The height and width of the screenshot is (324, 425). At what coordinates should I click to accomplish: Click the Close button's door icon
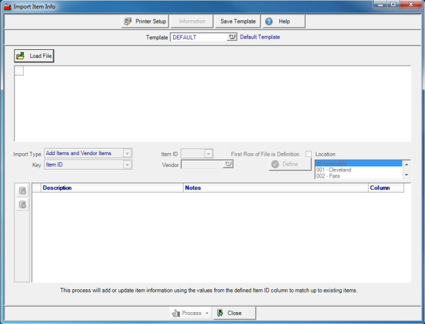tap(220, 313)
